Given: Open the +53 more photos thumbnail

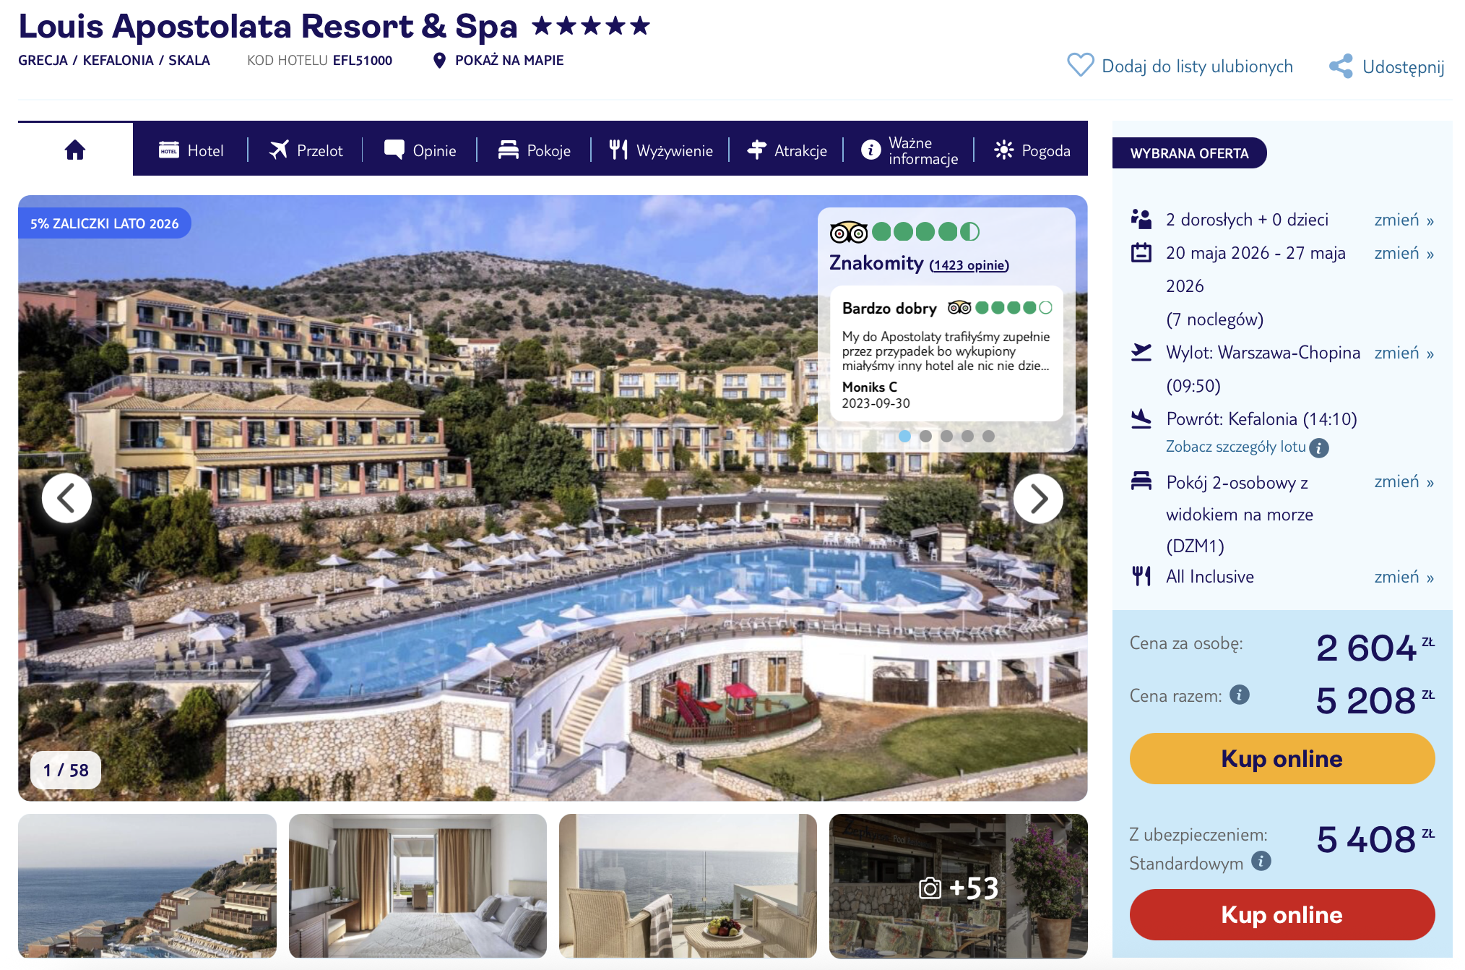Looking at the screenshot, I should click(x=958, y=885).
